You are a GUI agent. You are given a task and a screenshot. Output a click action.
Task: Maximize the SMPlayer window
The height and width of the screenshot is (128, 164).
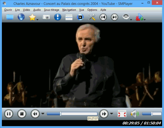pos(149,3)
